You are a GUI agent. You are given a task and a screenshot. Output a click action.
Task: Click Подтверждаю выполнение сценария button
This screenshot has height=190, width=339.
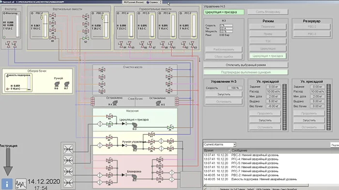[x=246, y=72]
